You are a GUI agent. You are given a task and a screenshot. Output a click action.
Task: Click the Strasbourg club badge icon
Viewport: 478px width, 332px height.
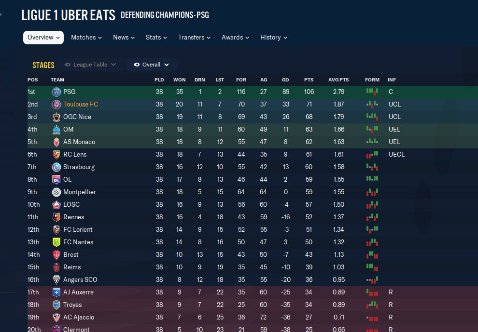(56, 167)
